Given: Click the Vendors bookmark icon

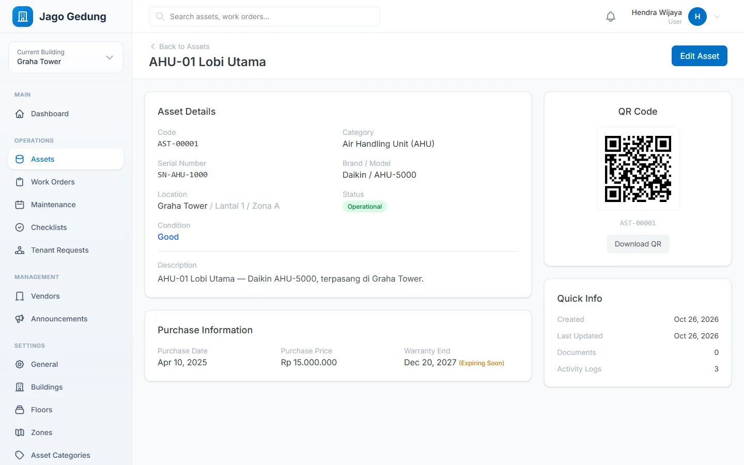Looking at the screenshot, I should (x=20, y=296).
